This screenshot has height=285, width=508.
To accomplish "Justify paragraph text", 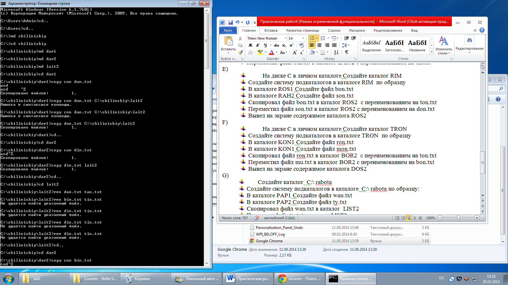I will 334,45.
